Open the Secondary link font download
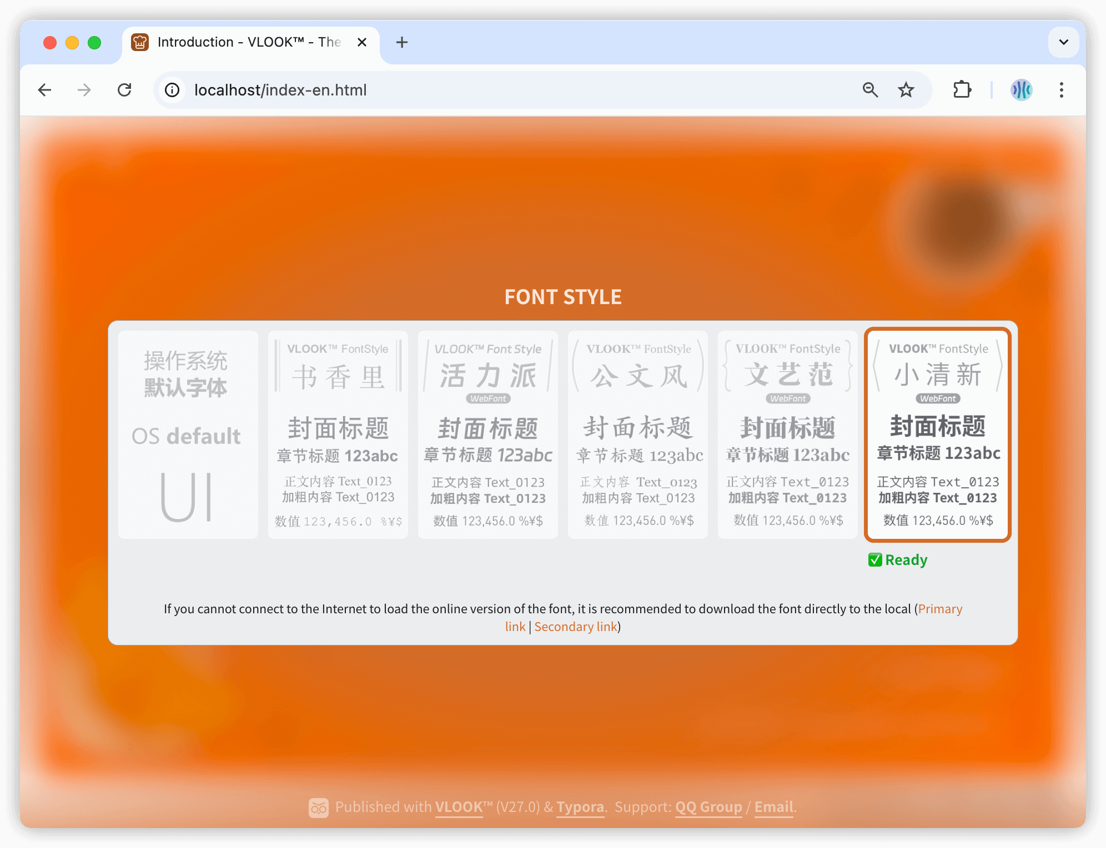This screenshot has width=1106, height=848. (576, 627)
